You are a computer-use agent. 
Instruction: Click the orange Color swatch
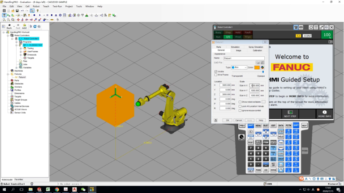[x=257, y=67]
